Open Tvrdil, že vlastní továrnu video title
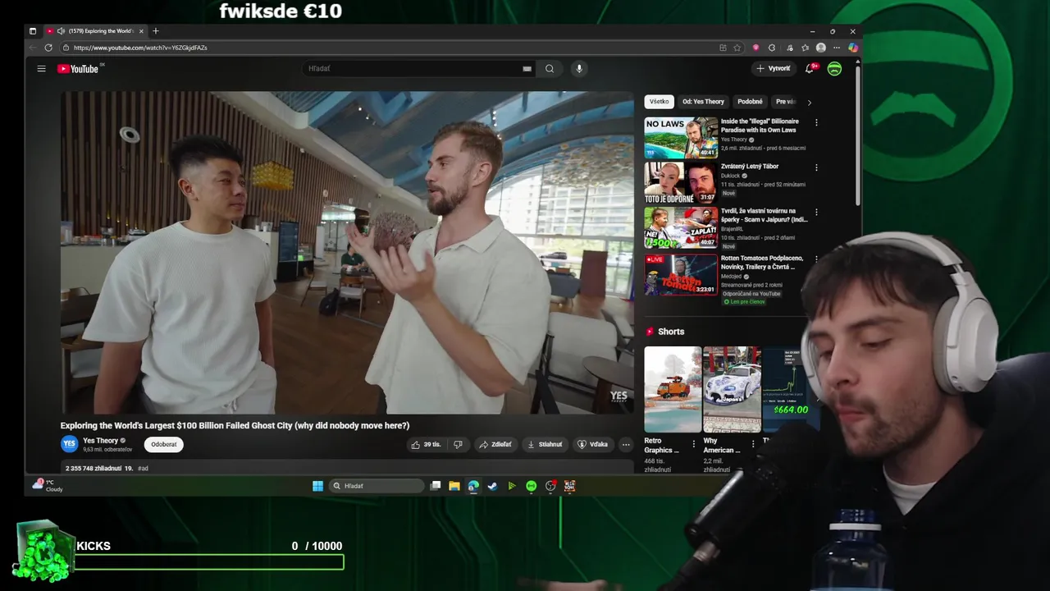The image size is (1050, 591). click(765, 215)
